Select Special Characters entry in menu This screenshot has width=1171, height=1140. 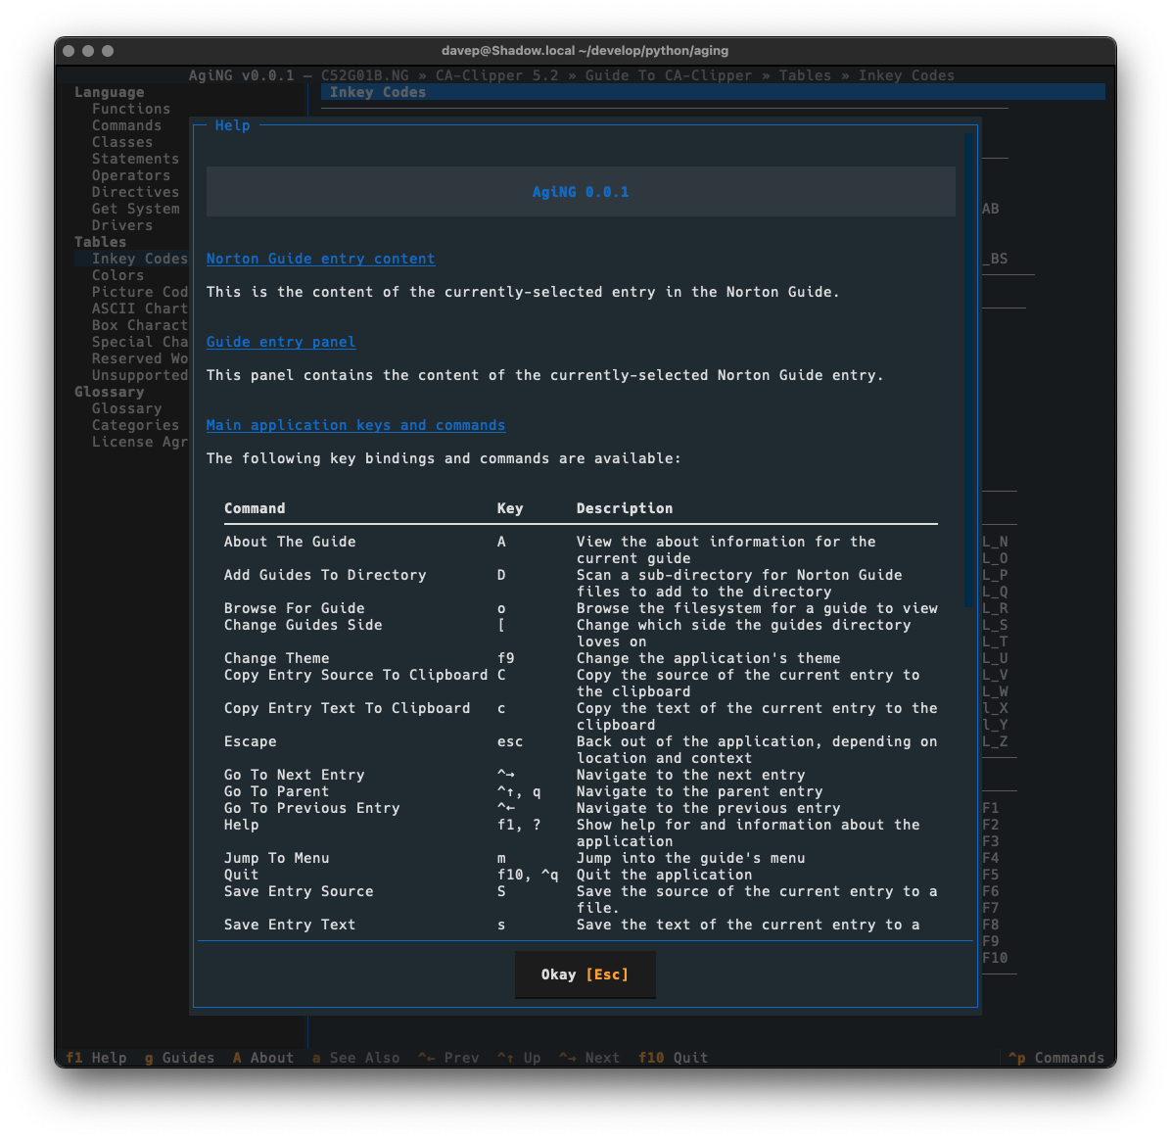[140, 342]
